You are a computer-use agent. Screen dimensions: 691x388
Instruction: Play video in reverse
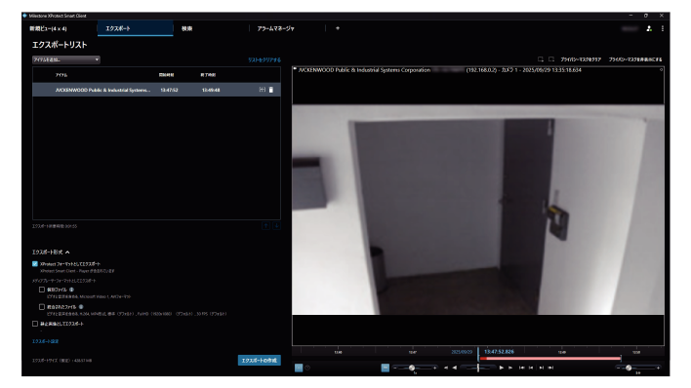click(455, 368)
